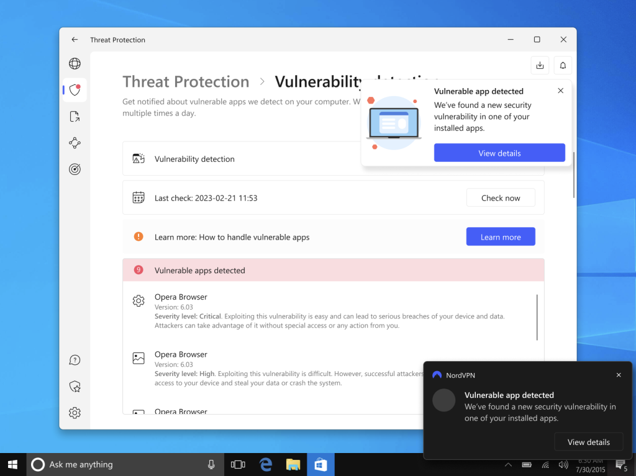Click the Check now button
The width and height of the screenshot is (636, 476).
click(501, 198)
